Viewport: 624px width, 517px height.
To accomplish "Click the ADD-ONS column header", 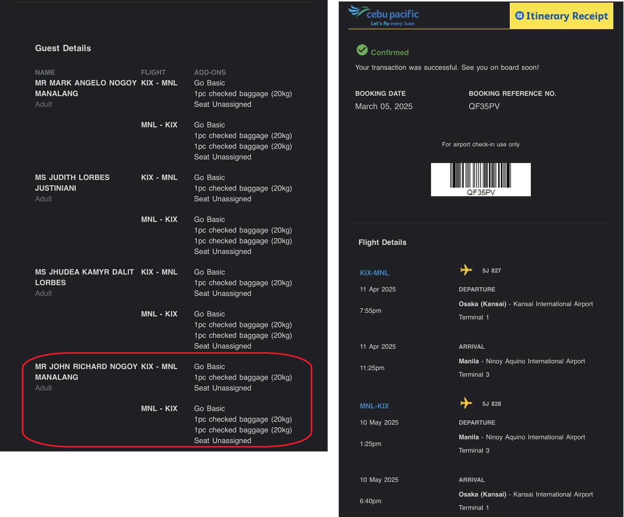I will tap(210, 72).
